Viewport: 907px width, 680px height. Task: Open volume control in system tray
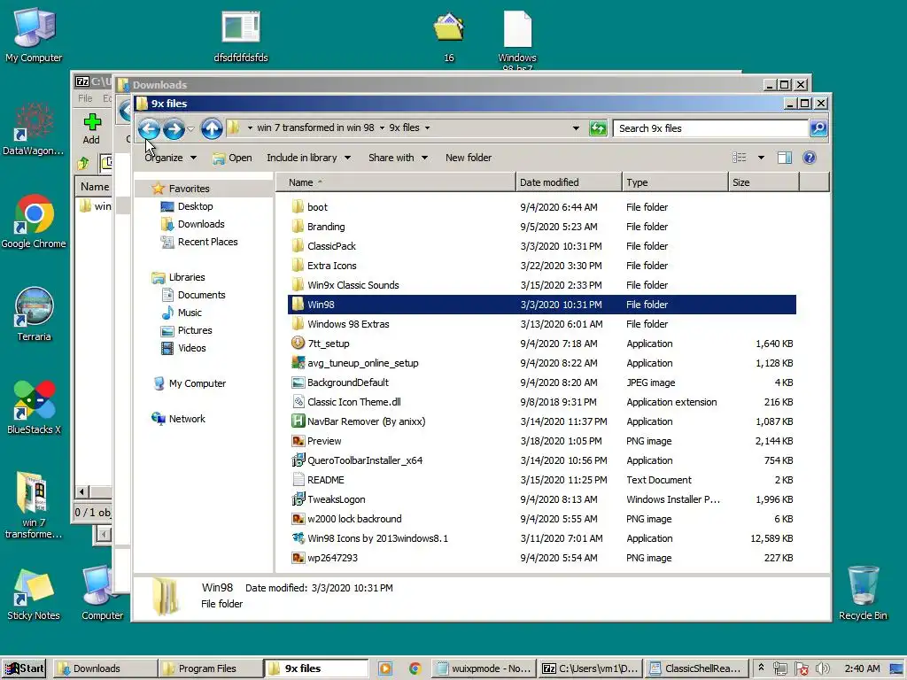click(x=823, y=668)
